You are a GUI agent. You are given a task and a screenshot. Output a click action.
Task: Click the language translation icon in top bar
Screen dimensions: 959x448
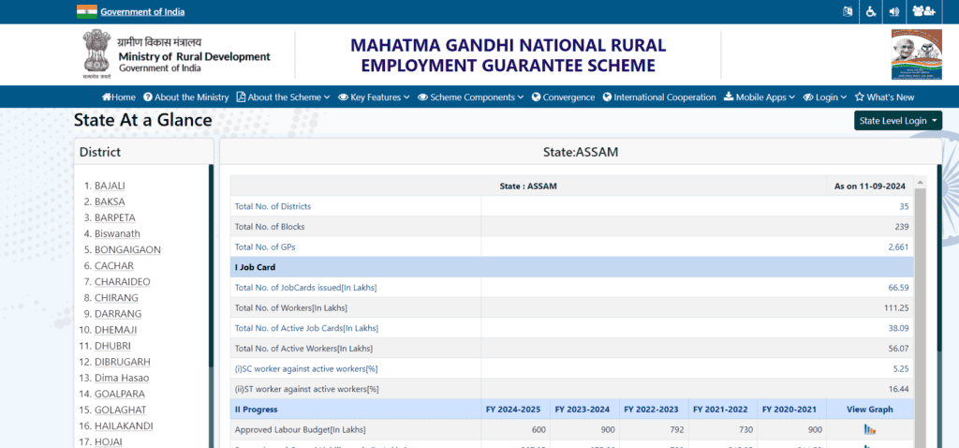[847, 11]
